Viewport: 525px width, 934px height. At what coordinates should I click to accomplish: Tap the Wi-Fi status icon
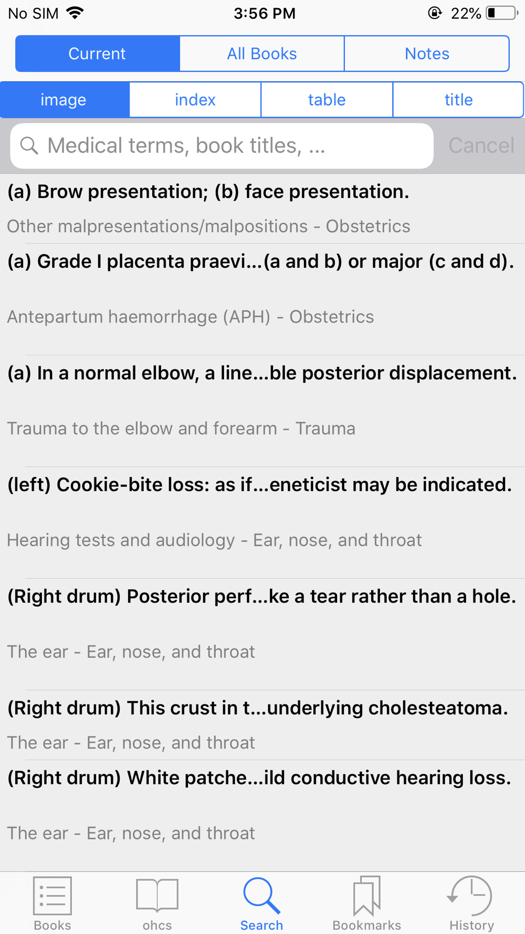[x=76, y=13]
